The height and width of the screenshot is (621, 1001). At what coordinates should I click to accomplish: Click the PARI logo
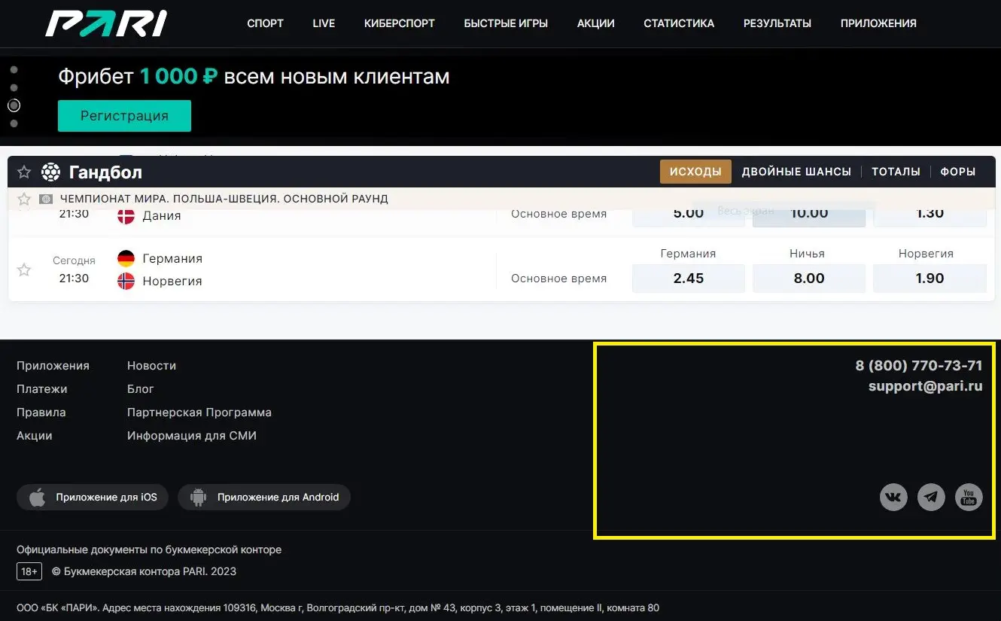click(x=106, y=23)
